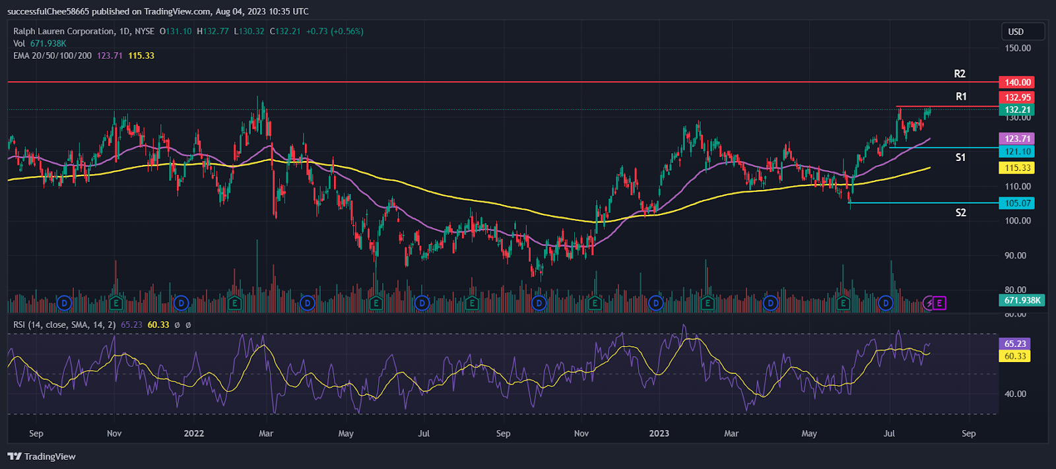This screenshot has height=469, width=1056.
Task: Click the EMA value 123.71 in legend
Action: [x=110, y=55]
